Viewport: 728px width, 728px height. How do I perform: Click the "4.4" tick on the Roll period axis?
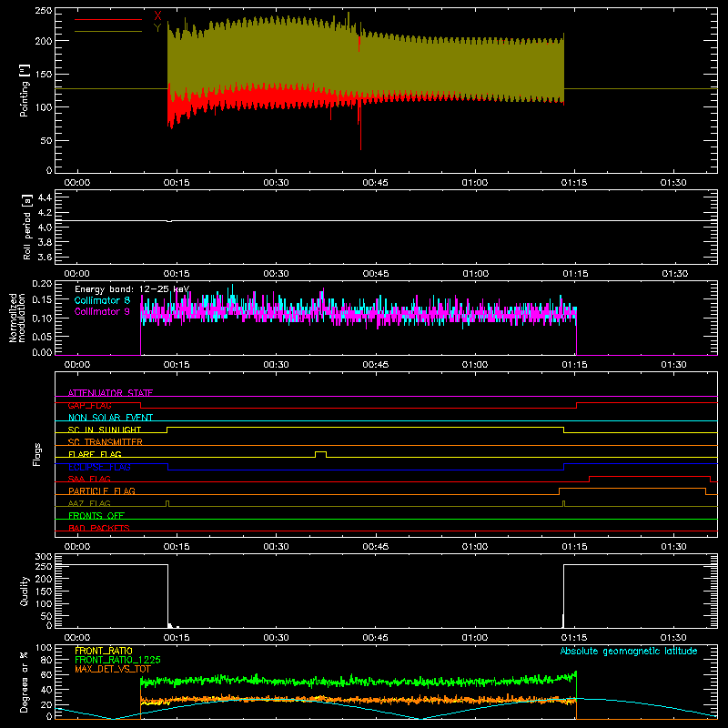tap(45, 197)
